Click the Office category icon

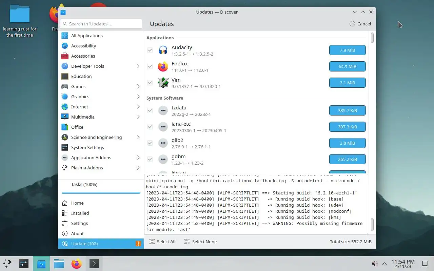65,127
